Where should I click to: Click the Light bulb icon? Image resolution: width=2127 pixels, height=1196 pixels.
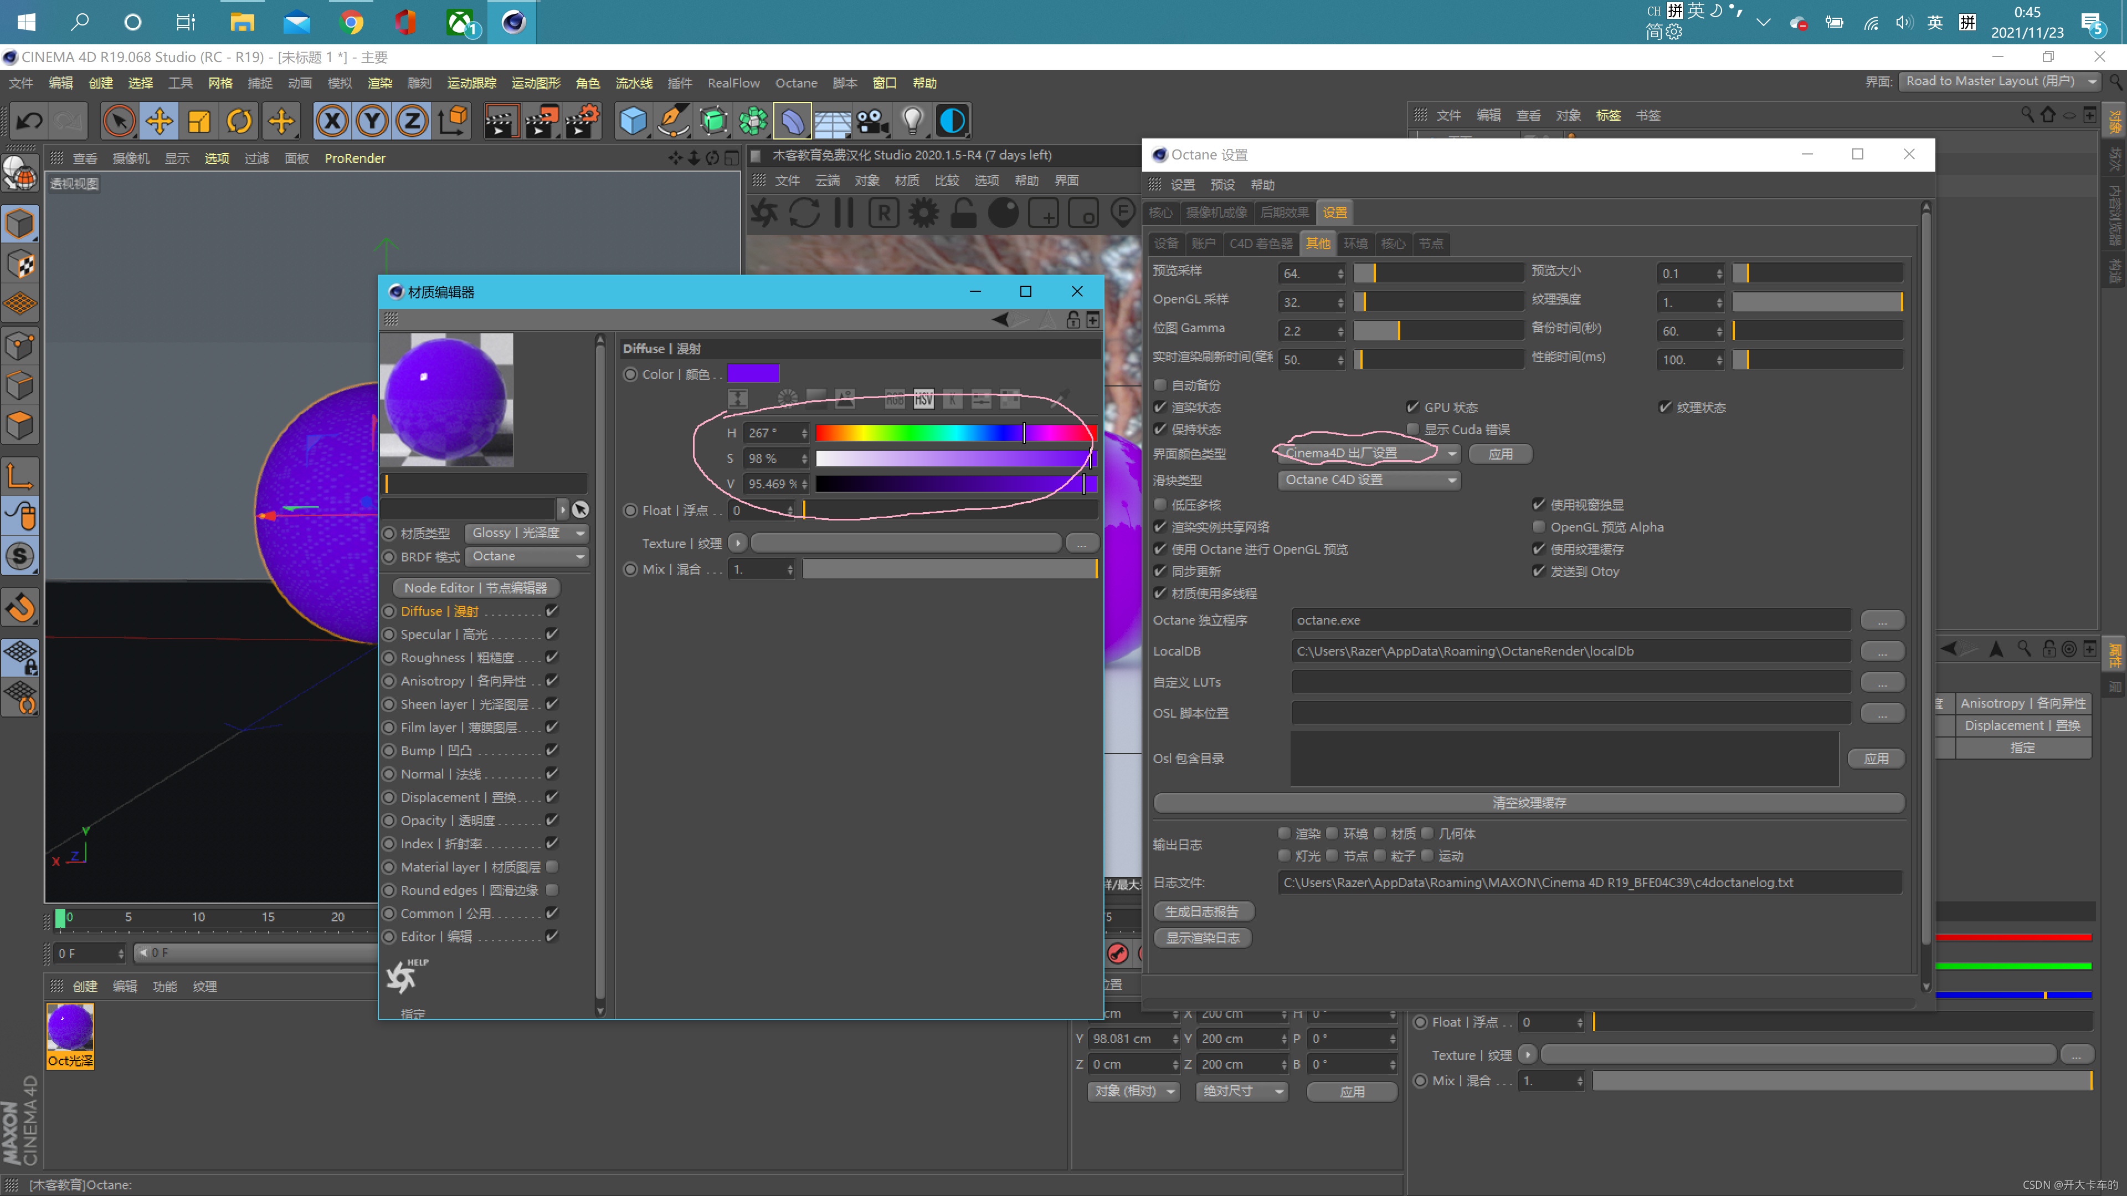912,121
